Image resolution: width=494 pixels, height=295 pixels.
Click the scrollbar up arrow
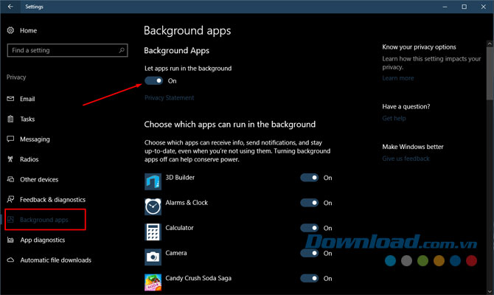click(490, 44)
